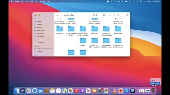The image size is (170, 95).
Task: Open the Go menu
Action: coord(36,1)
